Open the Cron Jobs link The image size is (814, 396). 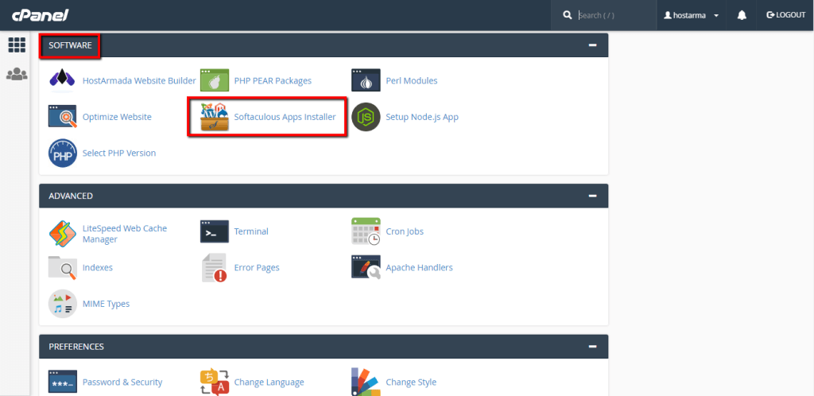[x=405, y=231]
